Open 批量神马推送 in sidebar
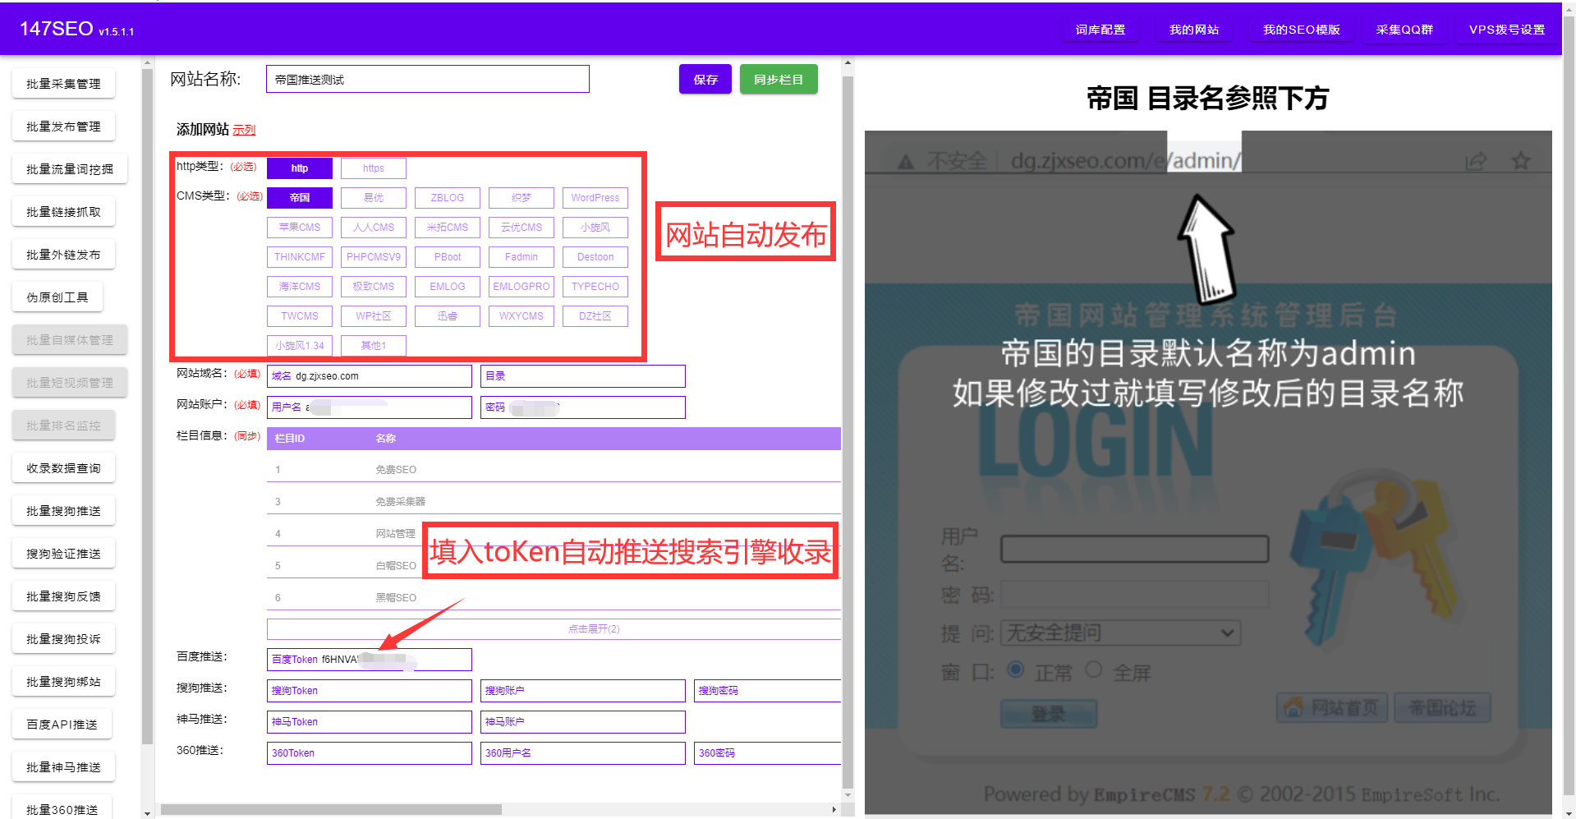 tap(63, 767)
